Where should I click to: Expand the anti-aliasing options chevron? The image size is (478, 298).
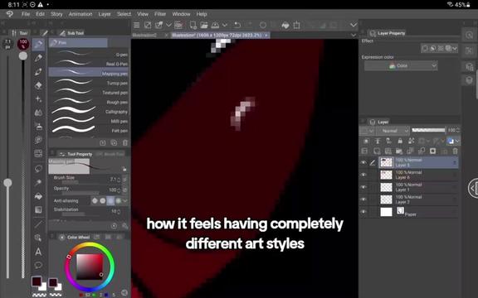click(x=125, y=200)
